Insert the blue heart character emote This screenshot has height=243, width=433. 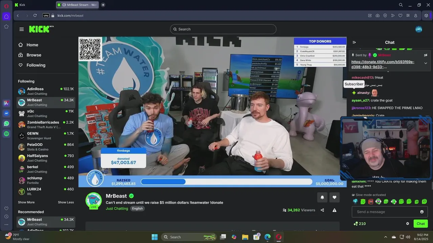tap(355, 201)
